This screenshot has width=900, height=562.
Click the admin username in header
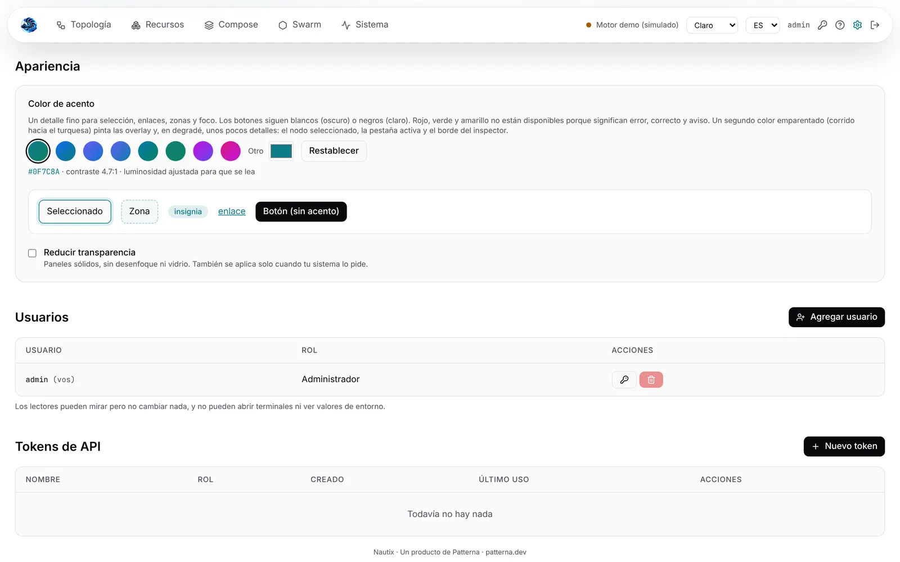coord(799,25)
